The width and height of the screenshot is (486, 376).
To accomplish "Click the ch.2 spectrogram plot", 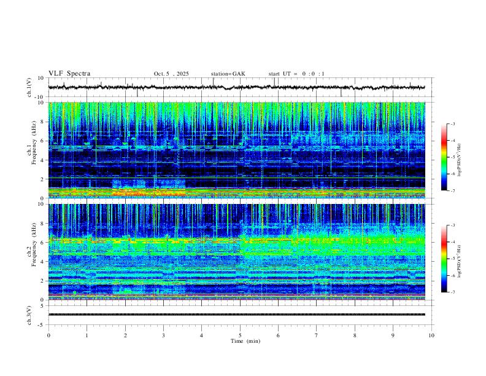I will click(x=236, y=252).
